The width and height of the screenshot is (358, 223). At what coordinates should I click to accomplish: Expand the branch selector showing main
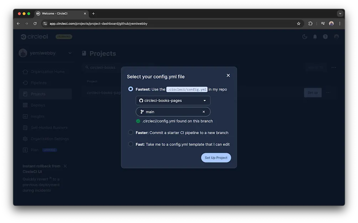tap(171, 112)
